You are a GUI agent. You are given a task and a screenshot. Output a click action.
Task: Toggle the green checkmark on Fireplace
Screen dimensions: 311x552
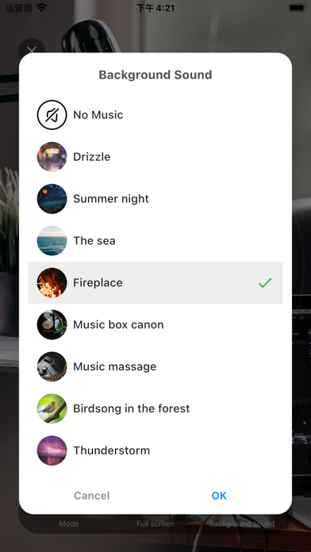point(265,282)
